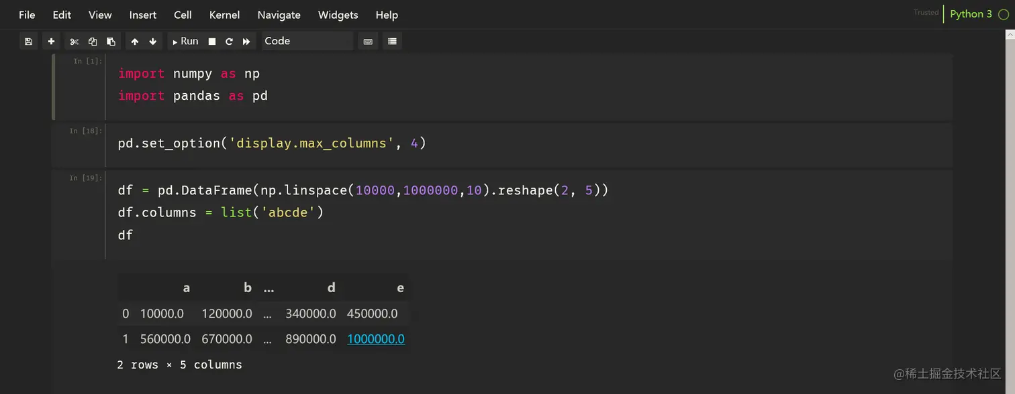Open the Insert menu
The height and width of the screenshot is (394, 1015).
coord(143,15)
